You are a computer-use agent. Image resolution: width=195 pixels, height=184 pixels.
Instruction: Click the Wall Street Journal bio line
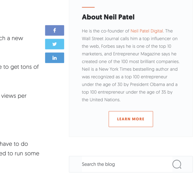(130, 39)
